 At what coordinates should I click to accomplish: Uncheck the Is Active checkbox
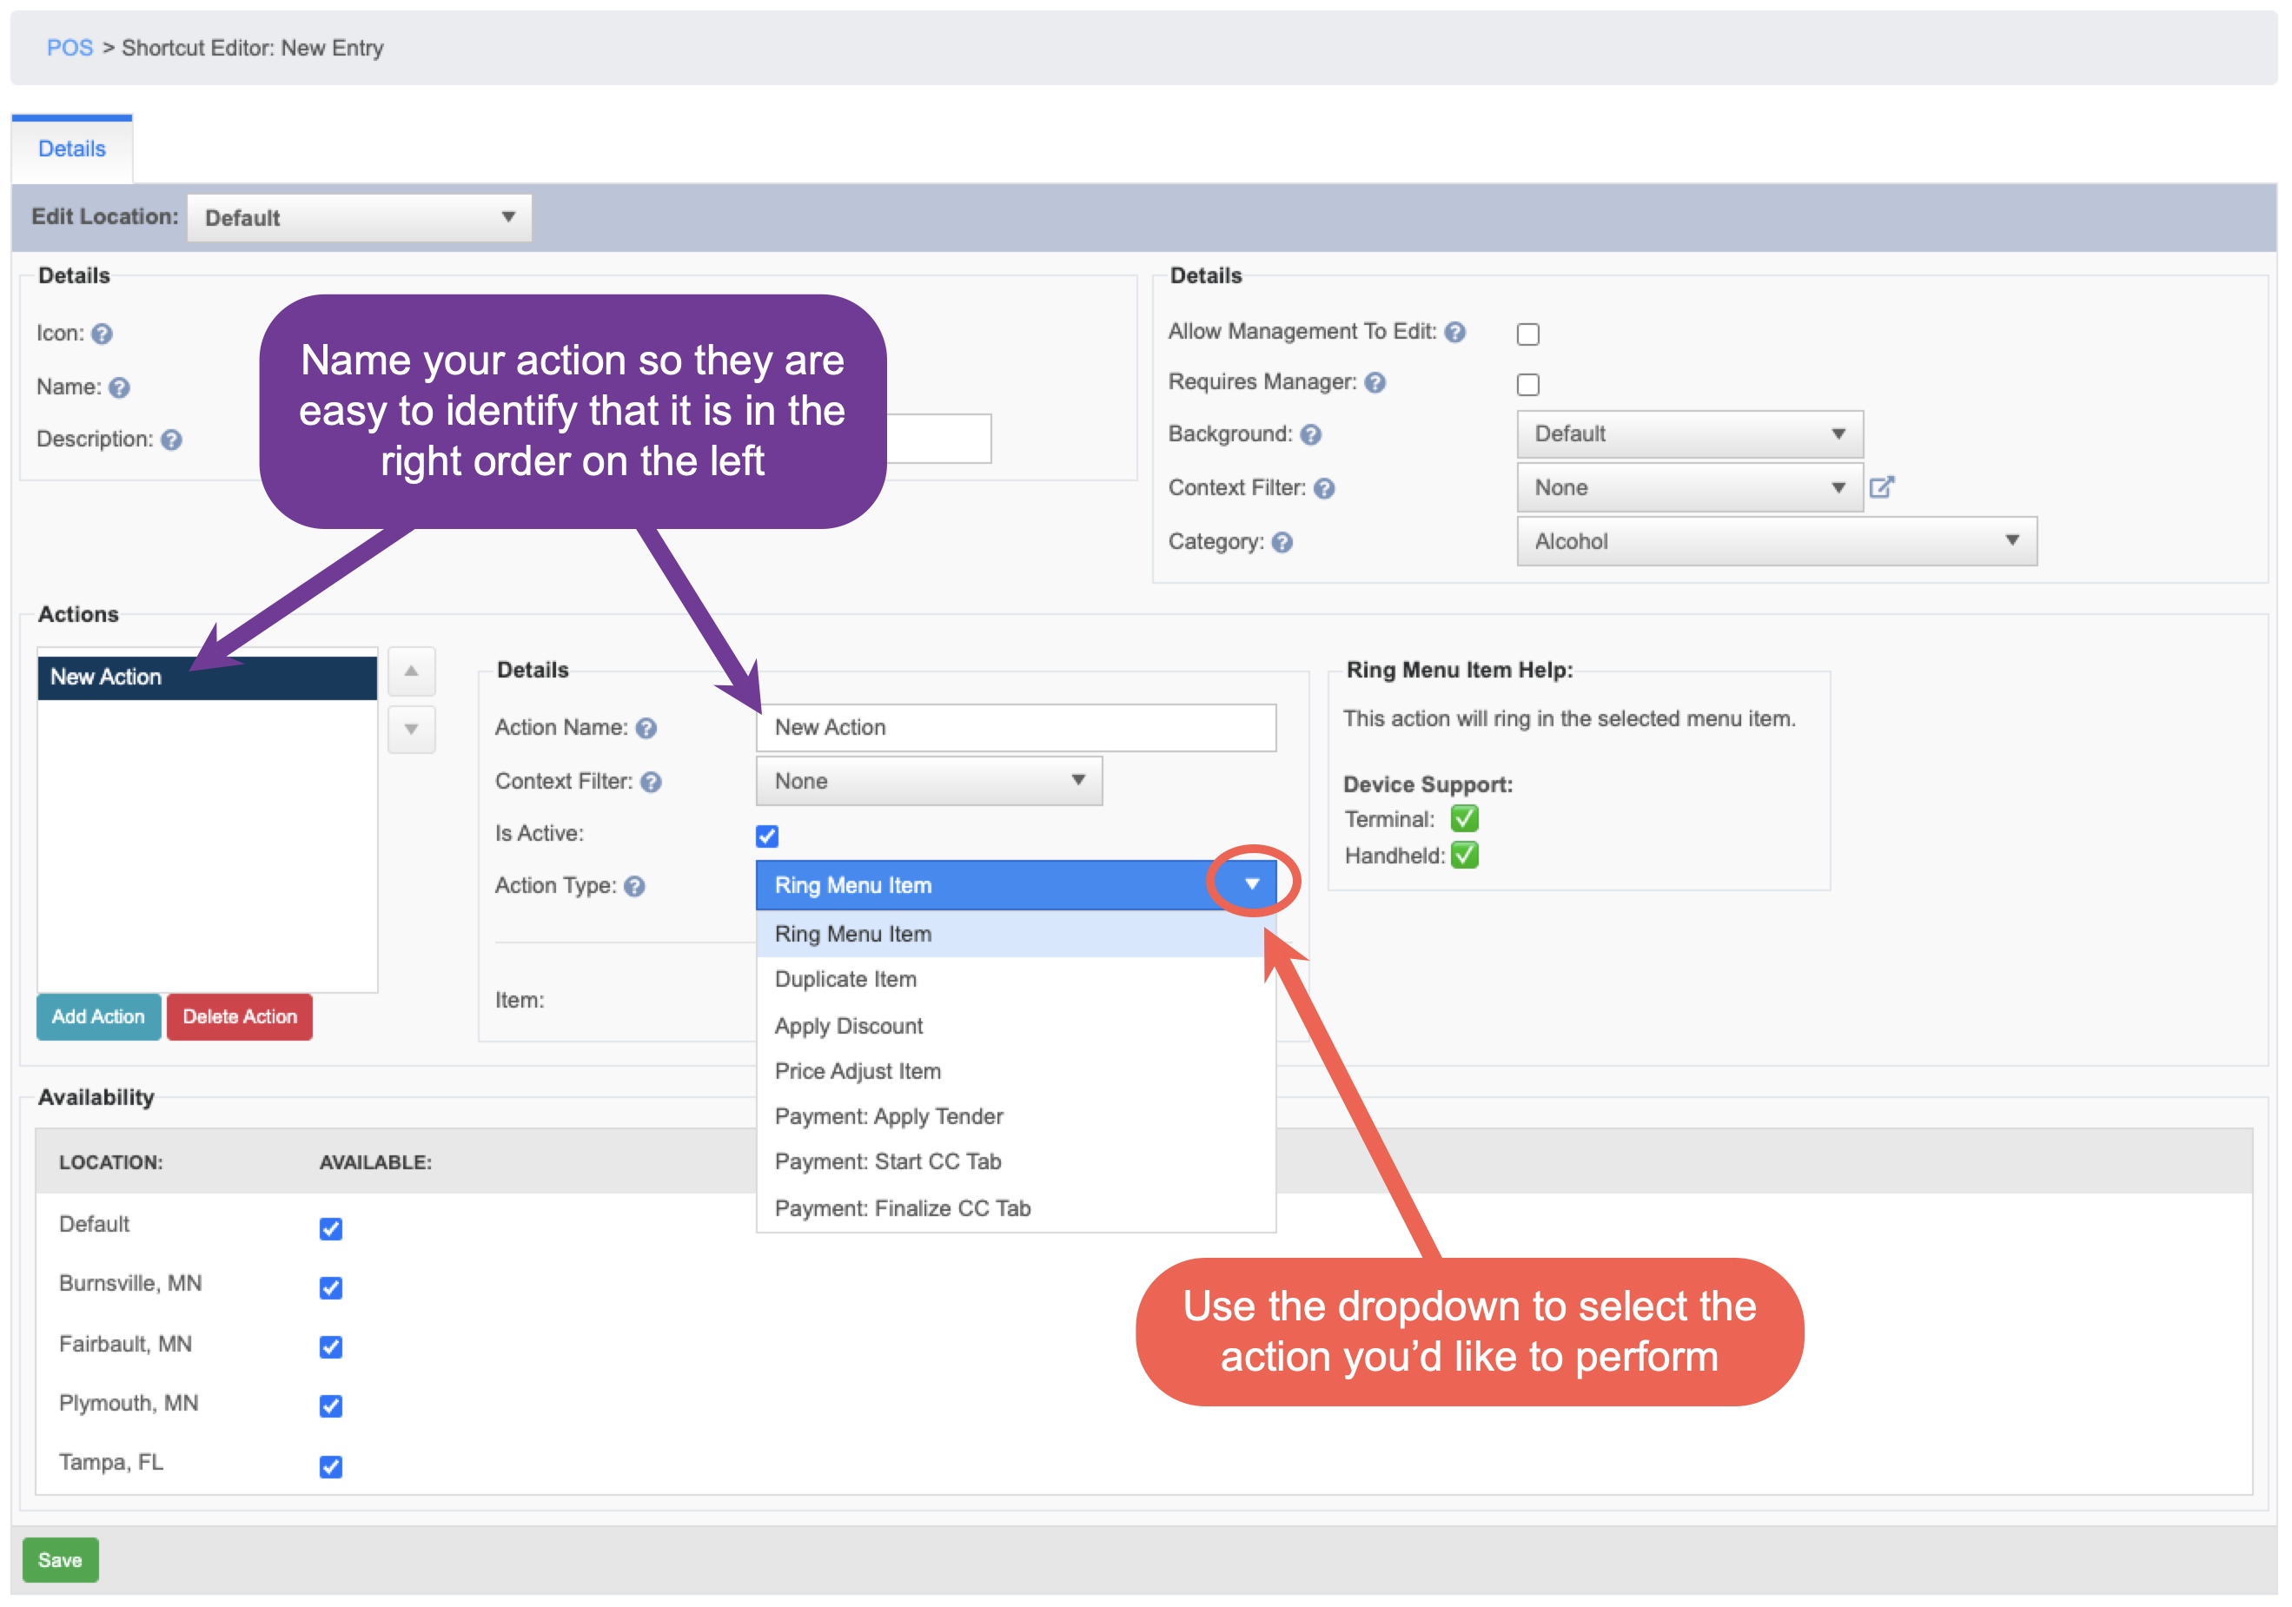pos(768,837)
